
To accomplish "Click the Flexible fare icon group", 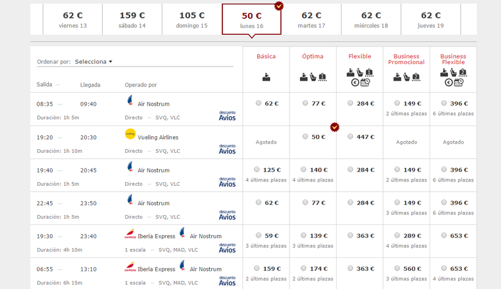I will pyautogui.click(x=360, y=77).
